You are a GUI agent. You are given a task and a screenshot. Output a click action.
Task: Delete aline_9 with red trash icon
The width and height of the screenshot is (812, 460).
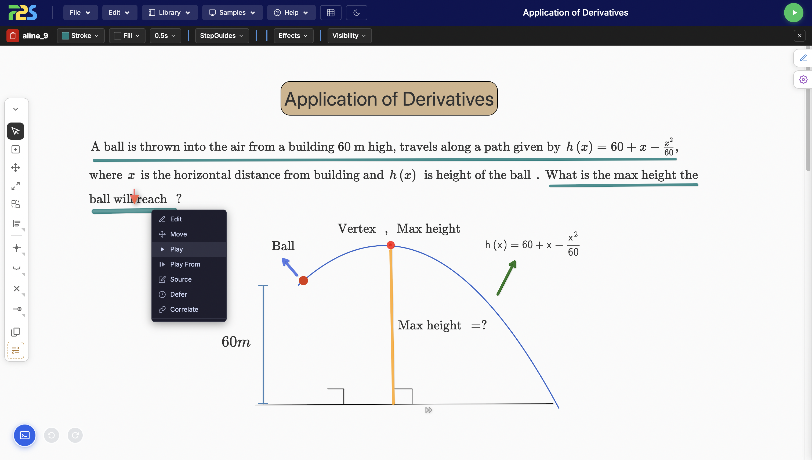coord(13,36)
